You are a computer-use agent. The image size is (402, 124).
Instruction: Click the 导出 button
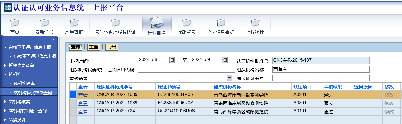pos(112,47)
